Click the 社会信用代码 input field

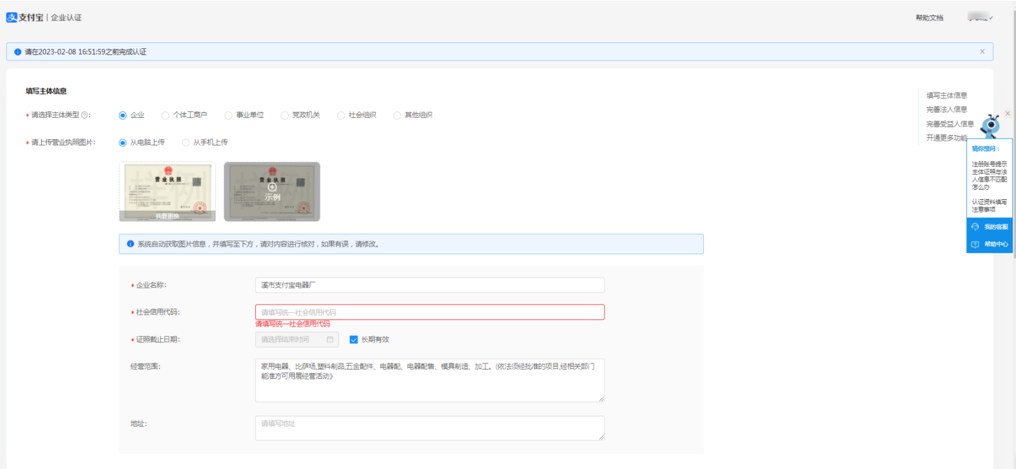pyautogui.click(x=430, y=312)
